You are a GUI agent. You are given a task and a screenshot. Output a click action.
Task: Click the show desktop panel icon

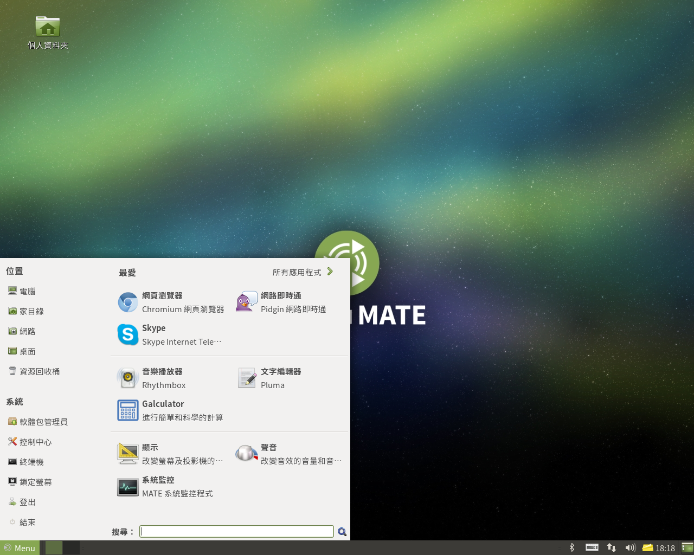687,548
